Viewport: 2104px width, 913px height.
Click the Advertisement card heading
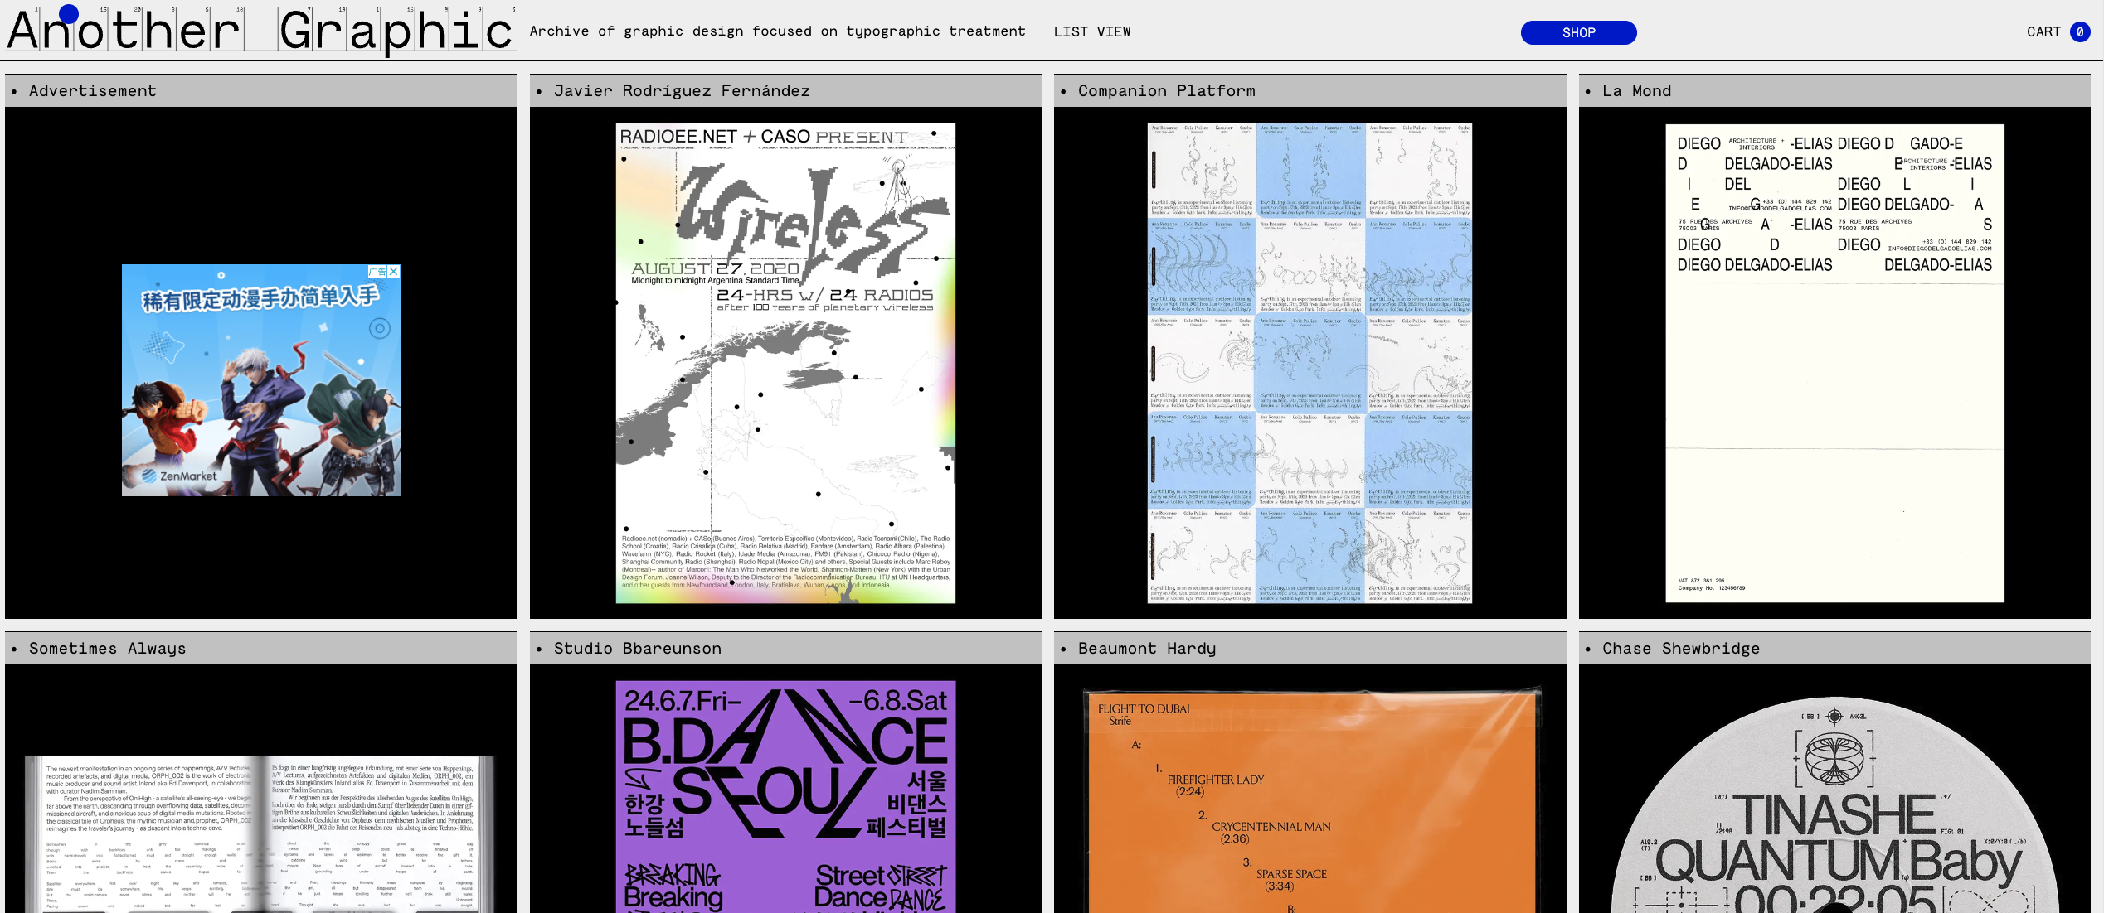pyautogui.click(x=92, y=91)
